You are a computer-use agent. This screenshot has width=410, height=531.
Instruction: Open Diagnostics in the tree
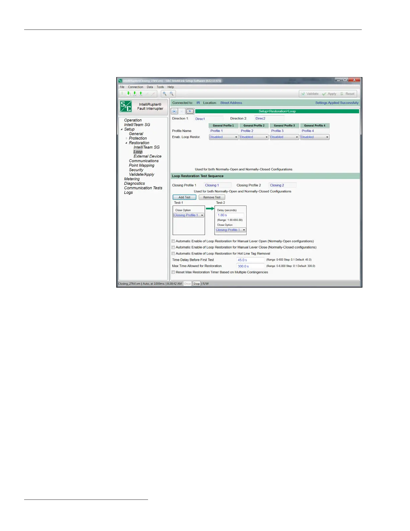pyautogui.click(x=134, y=184)
